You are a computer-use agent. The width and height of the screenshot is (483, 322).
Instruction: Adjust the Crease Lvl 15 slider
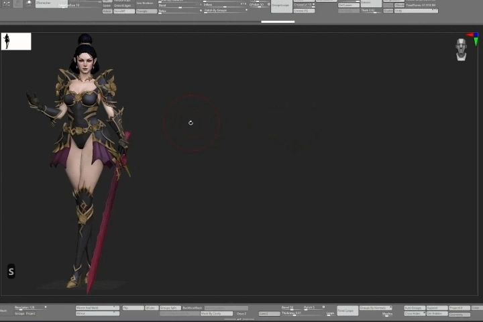click(304, 5)
